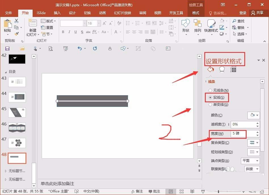Select the 实线(S) radio button
The width and height of the screenshot is (269, 195).
point(210,97)
